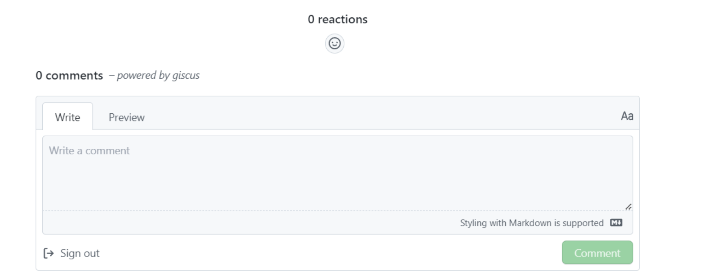Click the Markdown logo icon
720x277 pixels.
pos(616,223)
